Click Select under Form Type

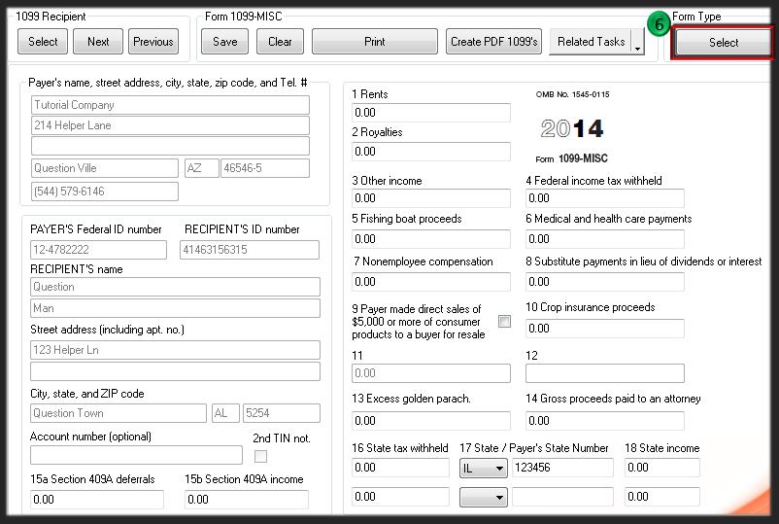(723, 42)
